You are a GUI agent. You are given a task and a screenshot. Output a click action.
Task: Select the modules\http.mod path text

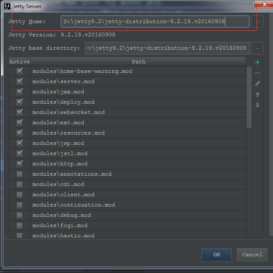tap(60, 164)
